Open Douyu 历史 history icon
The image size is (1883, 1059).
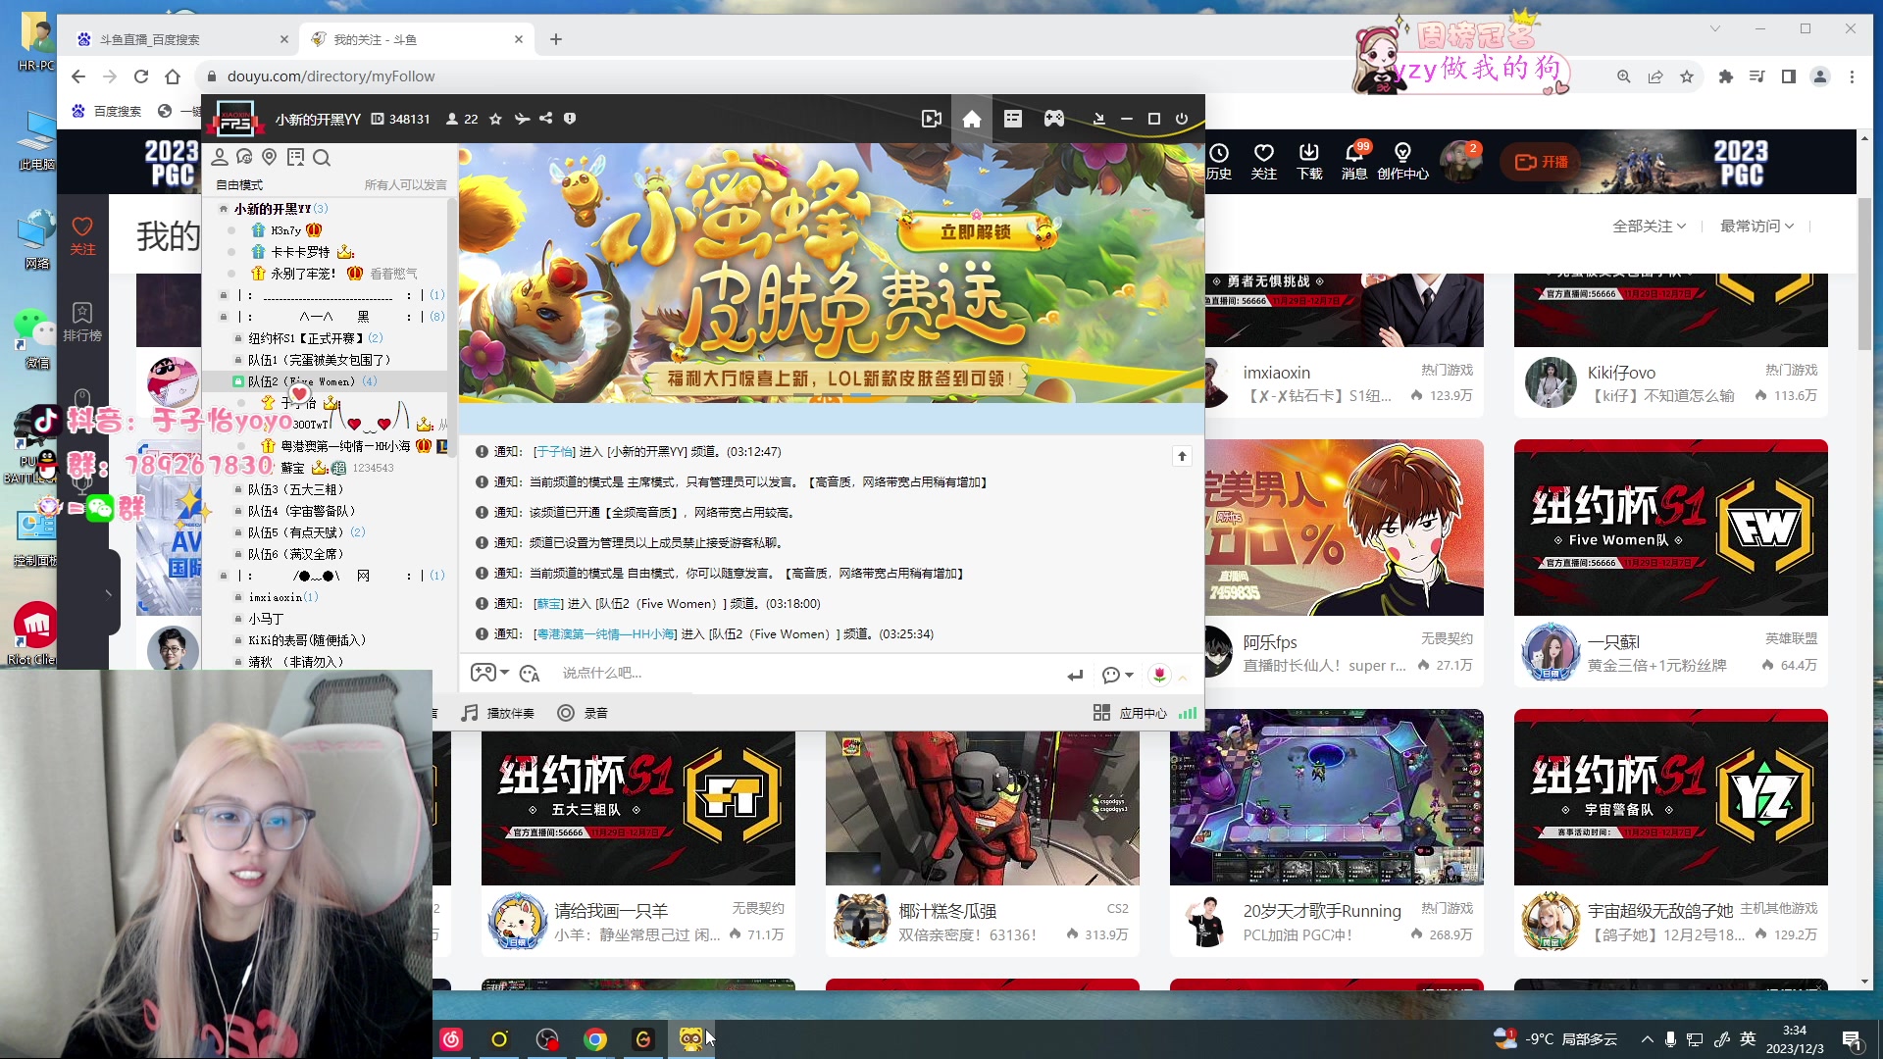[1219, 162]
